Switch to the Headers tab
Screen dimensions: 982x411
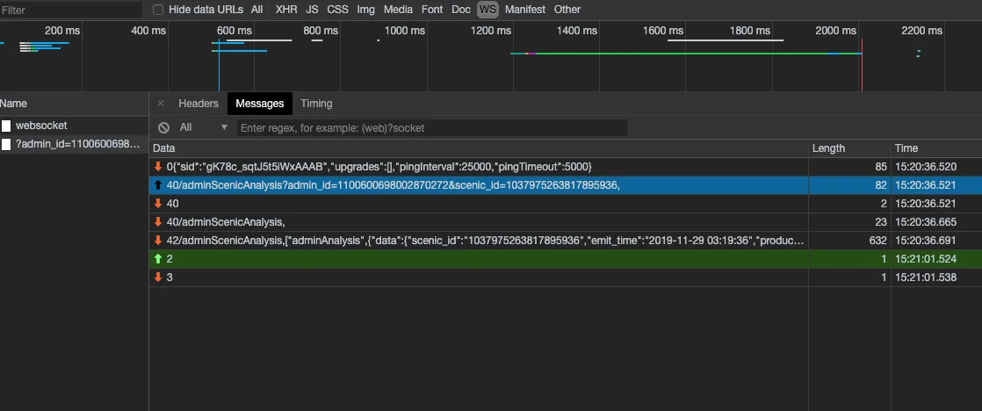point(198,104)
